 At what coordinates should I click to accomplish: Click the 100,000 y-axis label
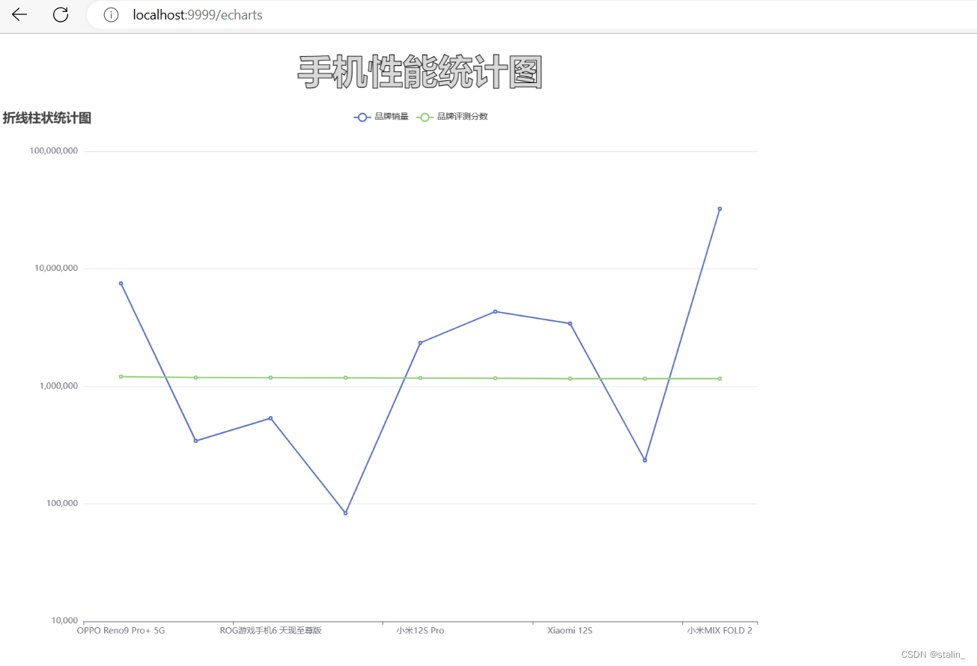point(62,504)
